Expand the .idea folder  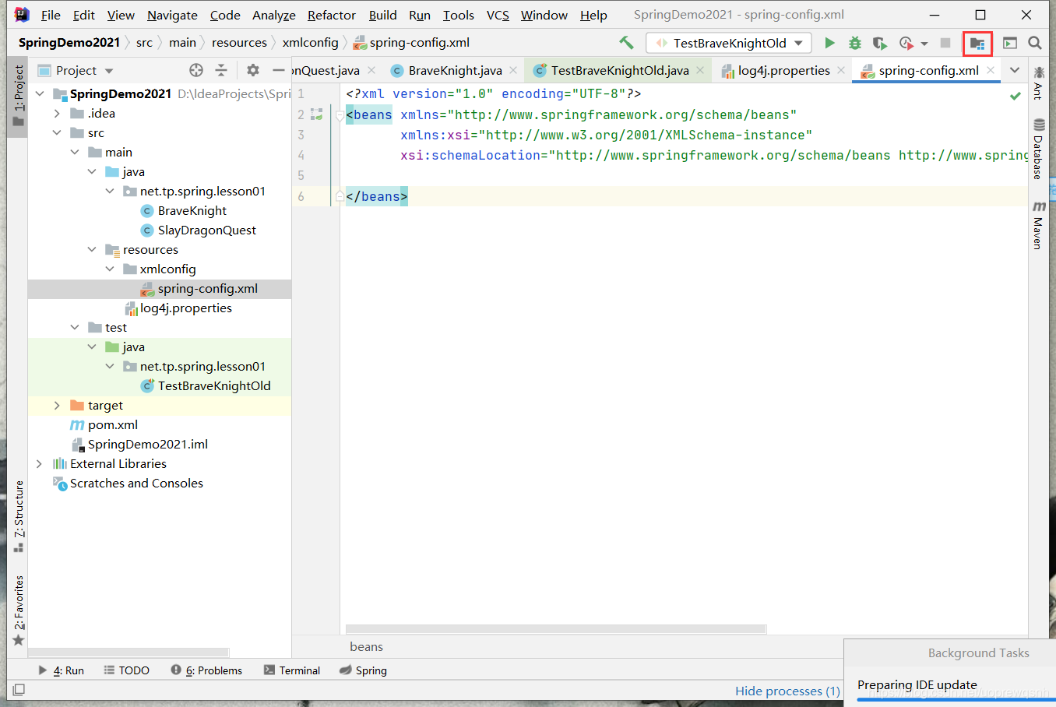pyautogui.click(x=57, y=114)
